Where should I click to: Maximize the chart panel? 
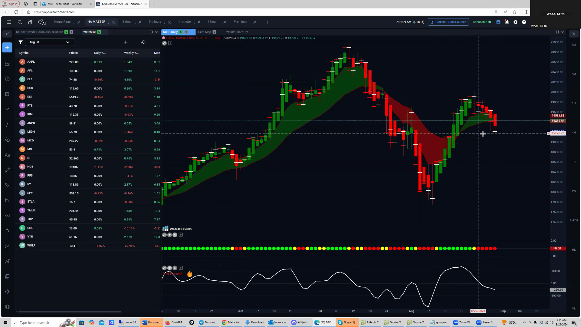[x=557, y=32]
